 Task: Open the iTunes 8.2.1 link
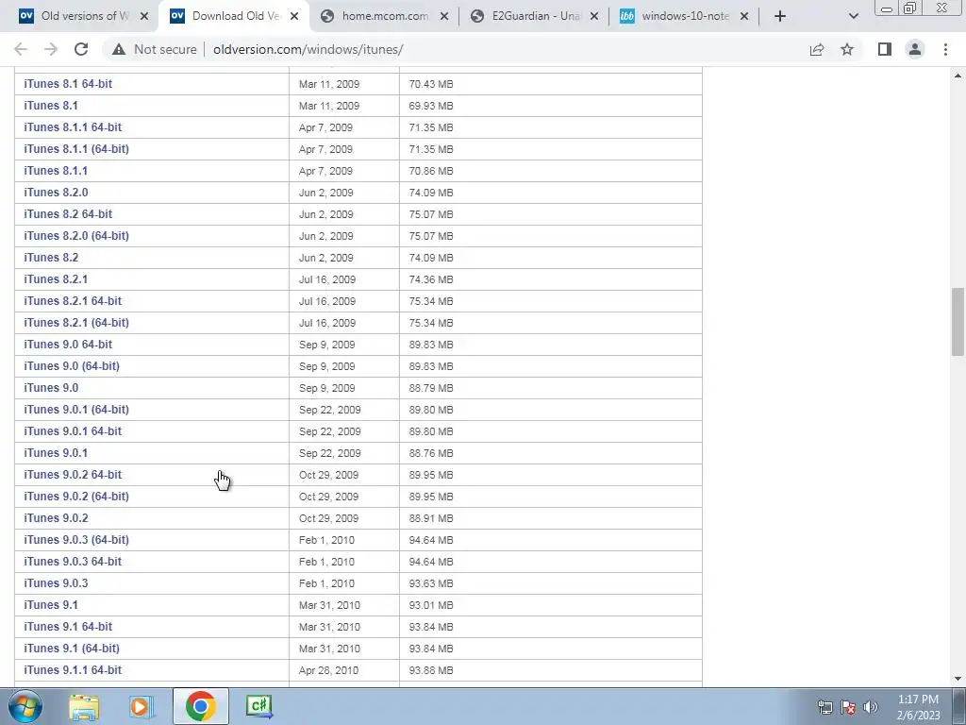coord(56,279)
